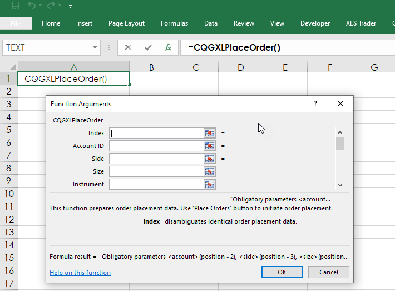Collapse dialog using Index range selector icon
The width and height of the screenshot is (395, 291).
coord(209,133)
